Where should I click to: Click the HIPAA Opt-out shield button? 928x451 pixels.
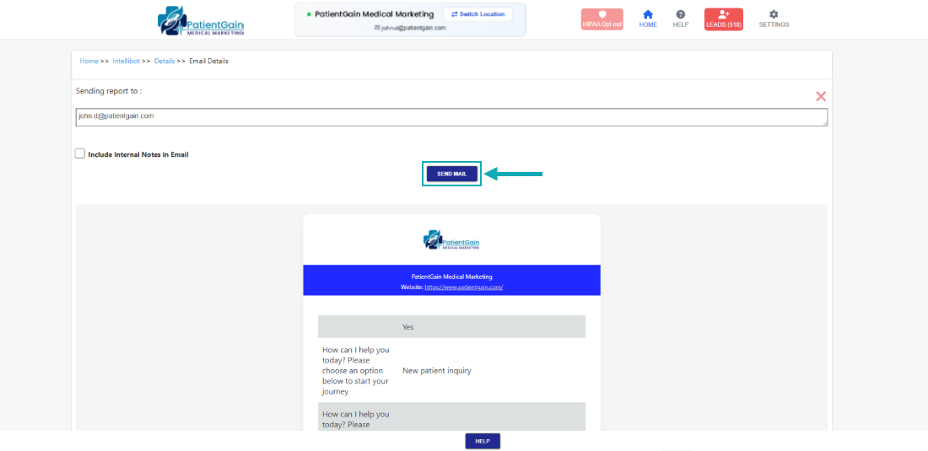coord(602,19)
